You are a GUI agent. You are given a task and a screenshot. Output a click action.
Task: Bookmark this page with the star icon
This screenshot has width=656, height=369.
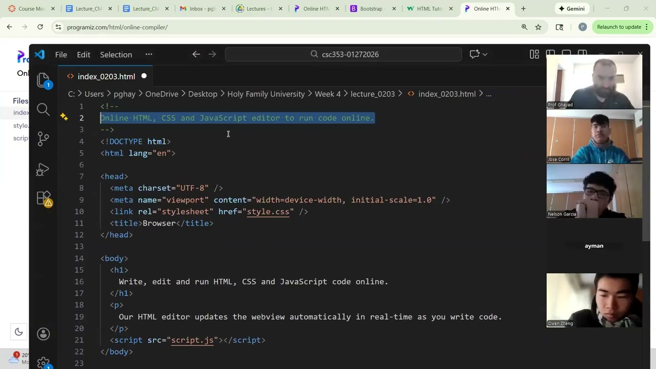coord(538,27)
